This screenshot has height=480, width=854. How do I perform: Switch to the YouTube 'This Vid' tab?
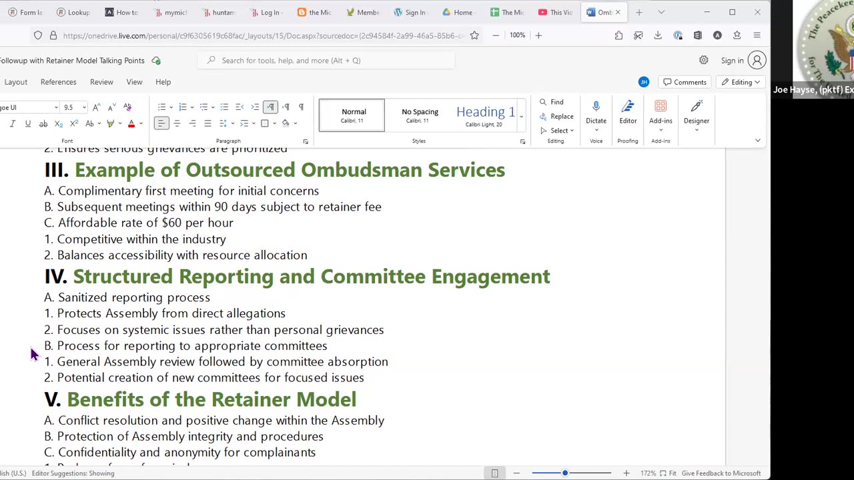click(x=556, y=12)
